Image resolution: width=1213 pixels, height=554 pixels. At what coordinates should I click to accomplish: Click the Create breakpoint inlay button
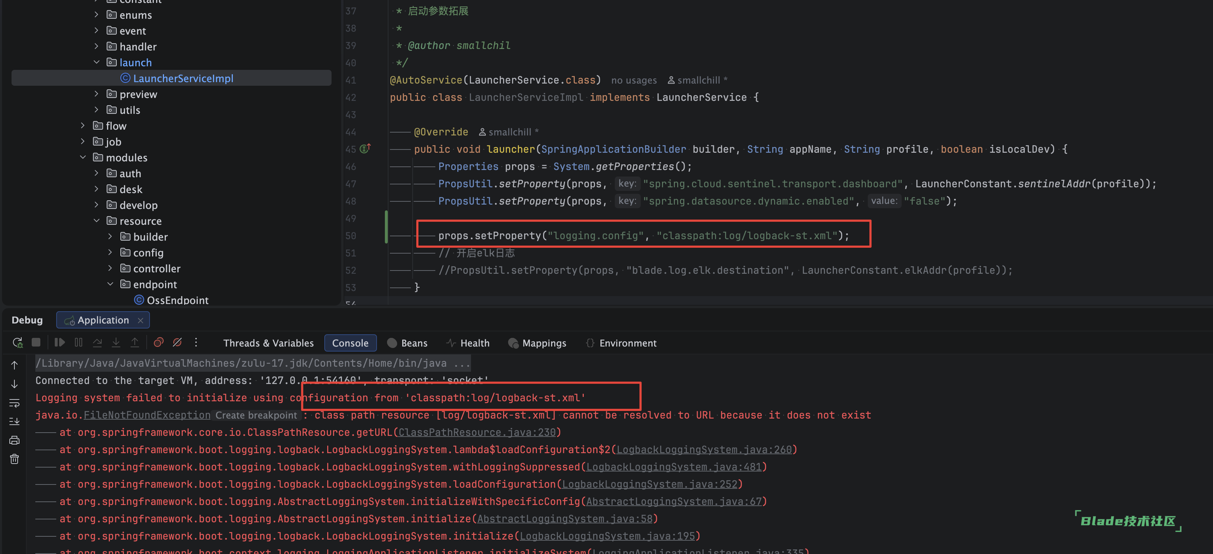256,415
